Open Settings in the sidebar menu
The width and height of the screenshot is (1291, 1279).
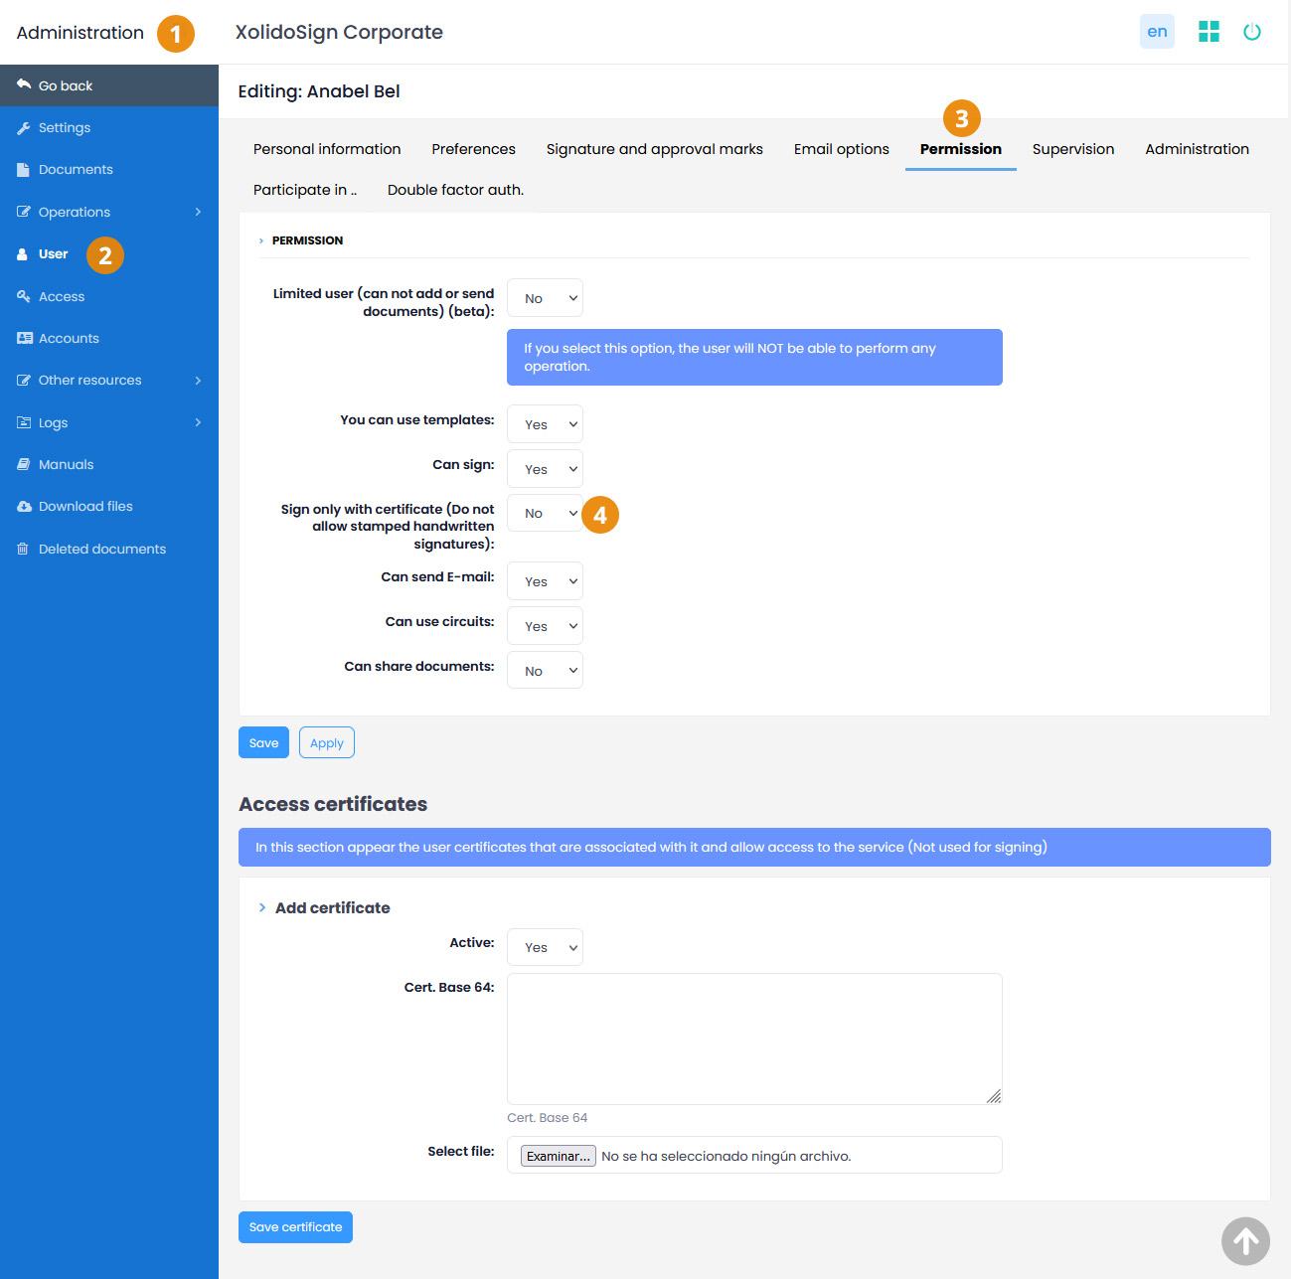tap(109, 128)
